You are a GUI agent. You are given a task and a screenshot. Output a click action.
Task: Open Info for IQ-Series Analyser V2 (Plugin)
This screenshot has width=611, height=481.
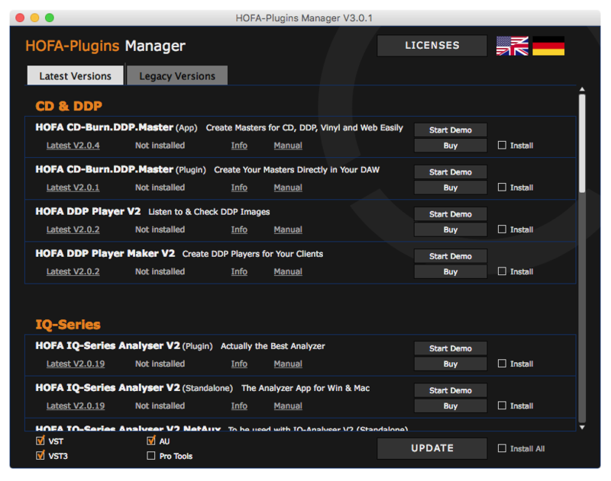coord(239,364)
